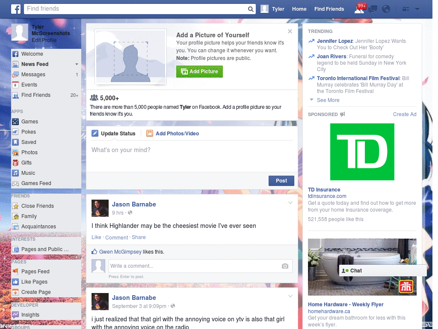The image size is (438, 329).
Task: Click the Facebook logo icon
Action: [x=16, y=9]
